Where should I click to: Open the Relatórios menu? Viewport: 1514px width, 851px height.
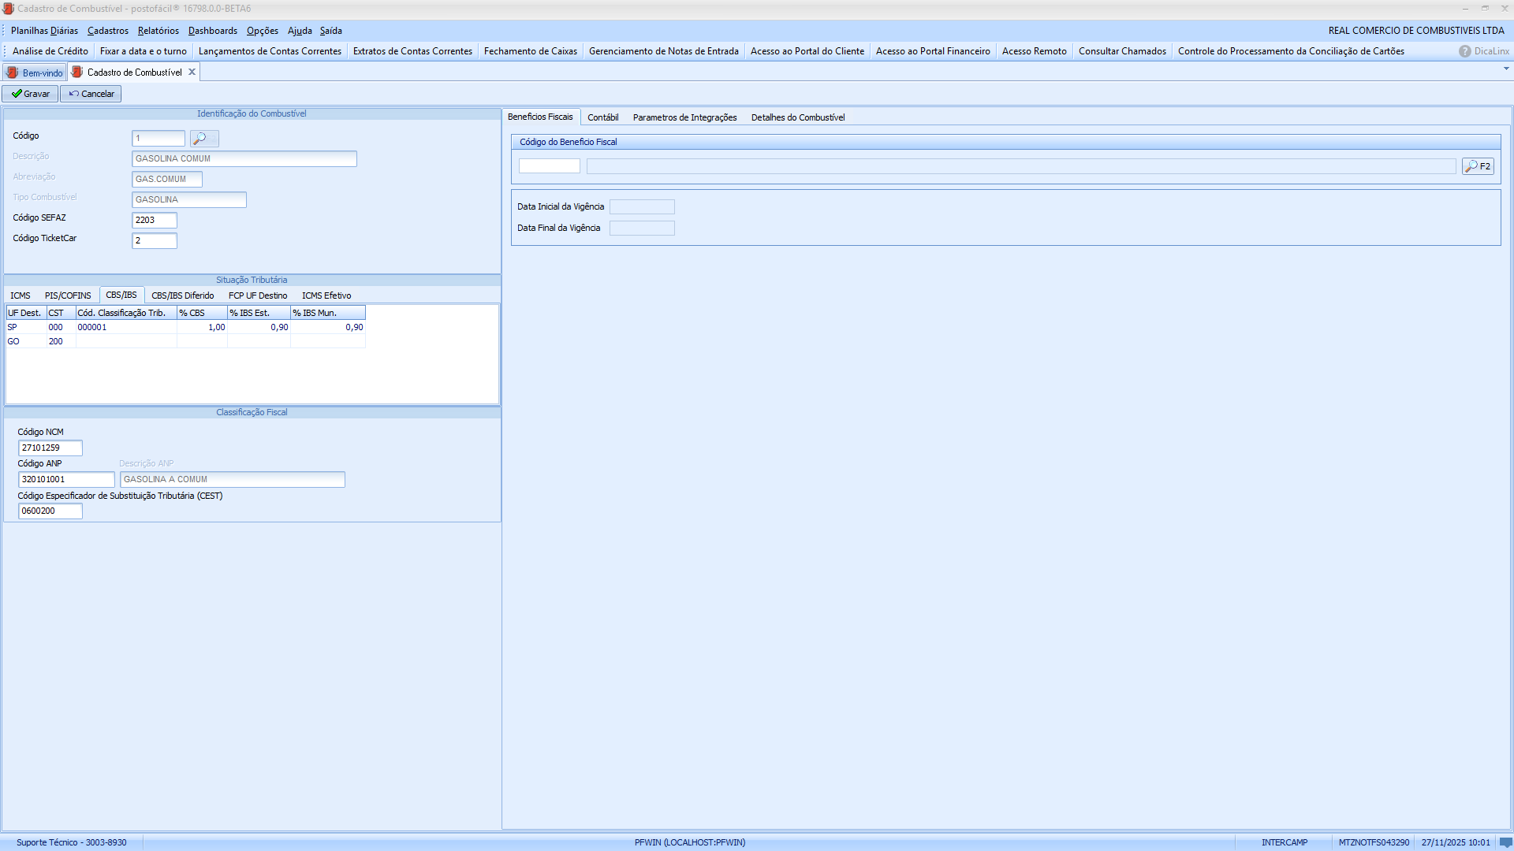pyautogui.click(x=158, y=31)
